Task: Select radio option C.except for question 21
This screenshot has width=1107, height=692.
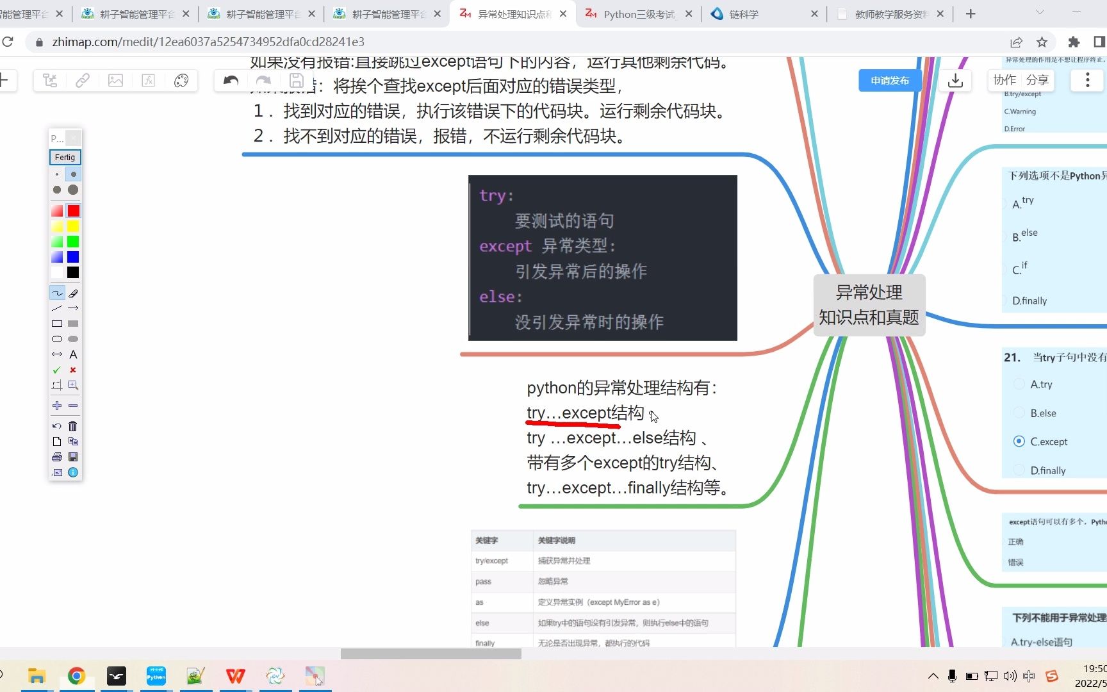Action: pyautogui.click(x=1019, y=441)
